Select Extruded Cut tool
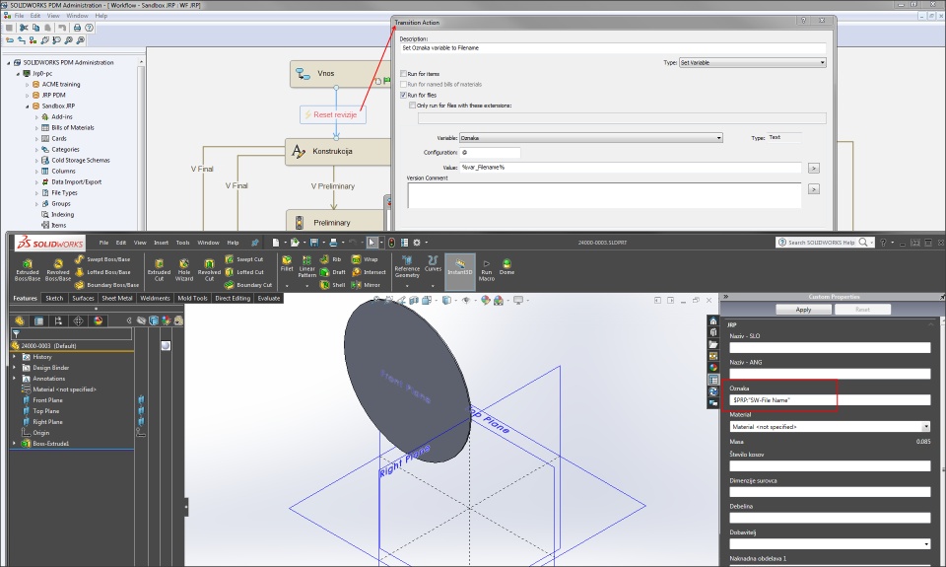 point(159,269)
